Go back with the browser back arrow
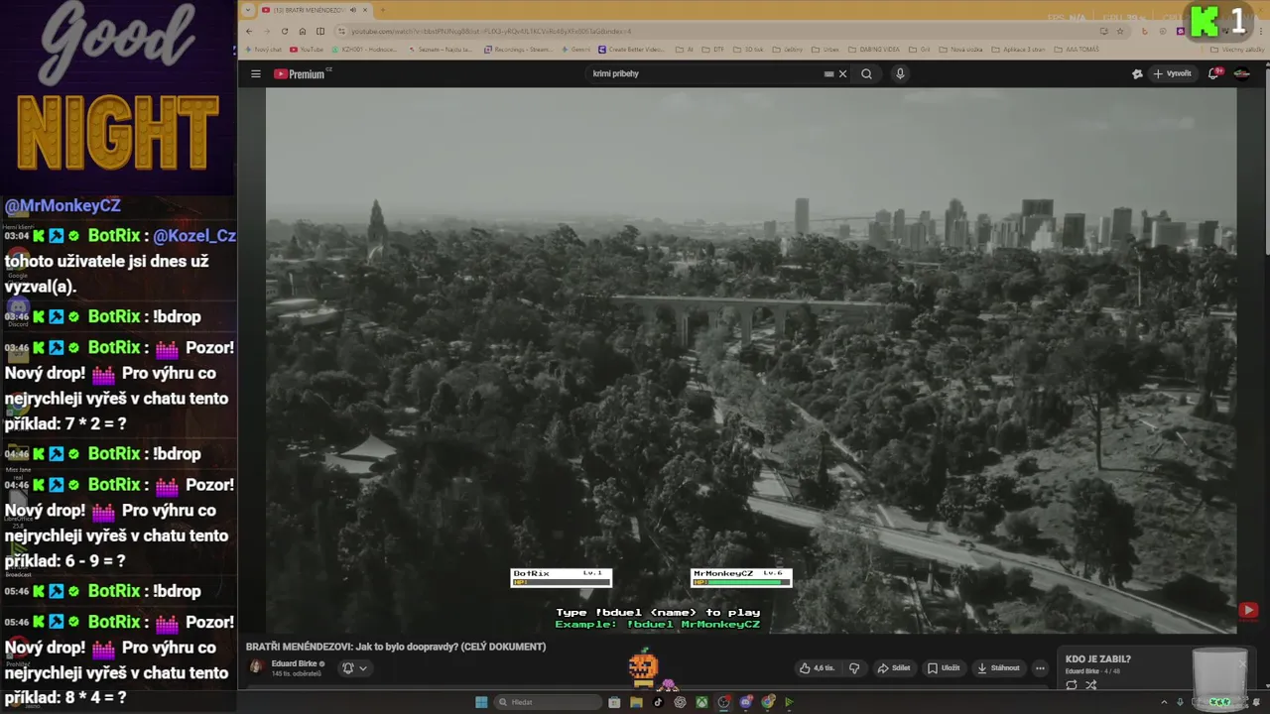Viewport: 1270px width, 714px height. click(x=248, y=31)
